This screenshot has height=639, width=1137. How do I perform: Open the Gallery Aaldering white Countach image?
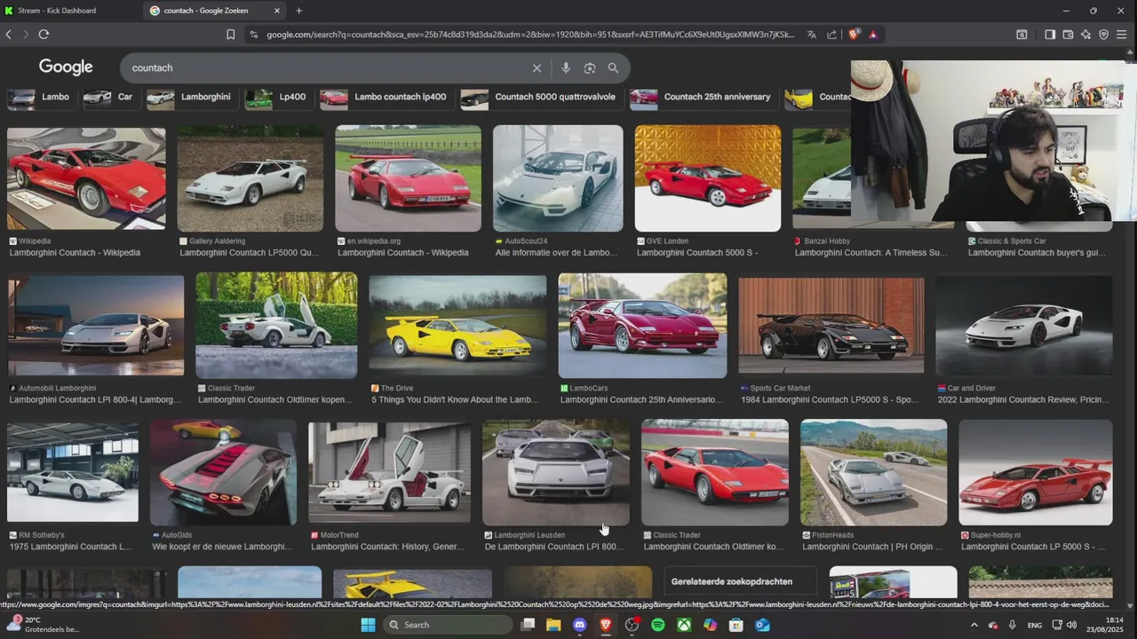click(250, 178)
